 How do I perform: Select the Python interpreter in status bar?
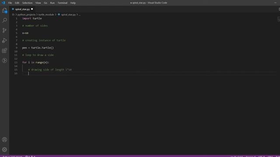13,156
